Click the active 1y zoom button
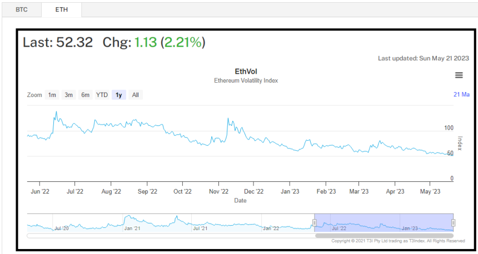 click(x=118, y=95)
